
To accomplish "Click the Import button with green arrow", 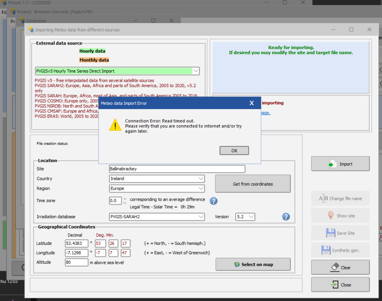I will tap(340, 164).
